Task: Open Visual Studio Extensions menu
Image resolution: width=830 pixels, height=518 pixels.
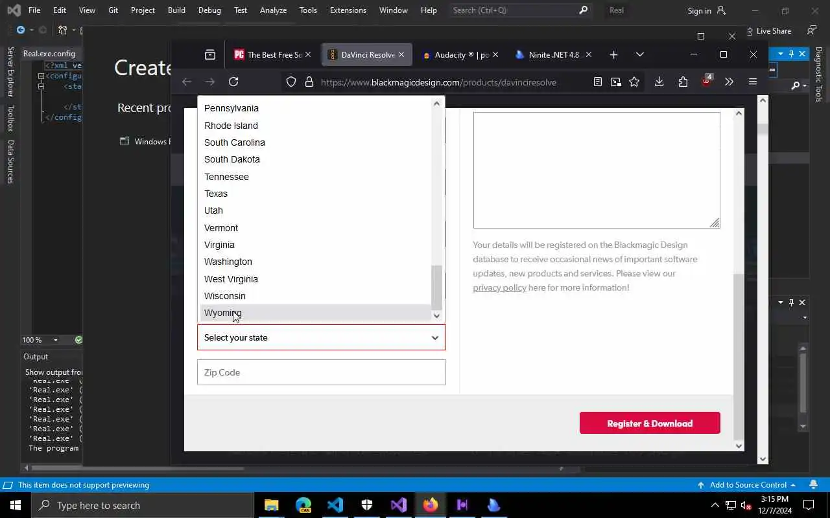Action: click(348, 10)
